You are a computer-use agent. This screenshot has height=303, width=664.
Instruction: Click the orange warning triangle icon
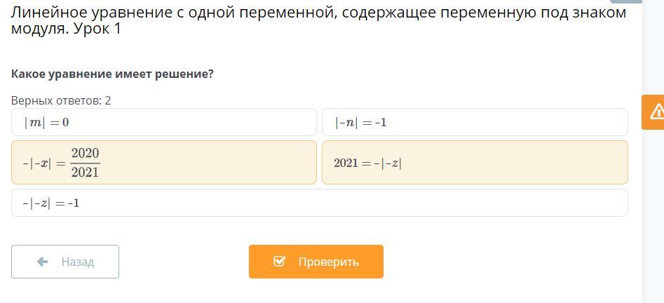(x=657, y=112)
